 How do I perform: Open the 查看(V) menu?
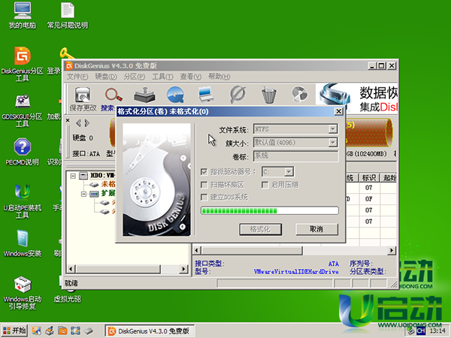point(191,77)
